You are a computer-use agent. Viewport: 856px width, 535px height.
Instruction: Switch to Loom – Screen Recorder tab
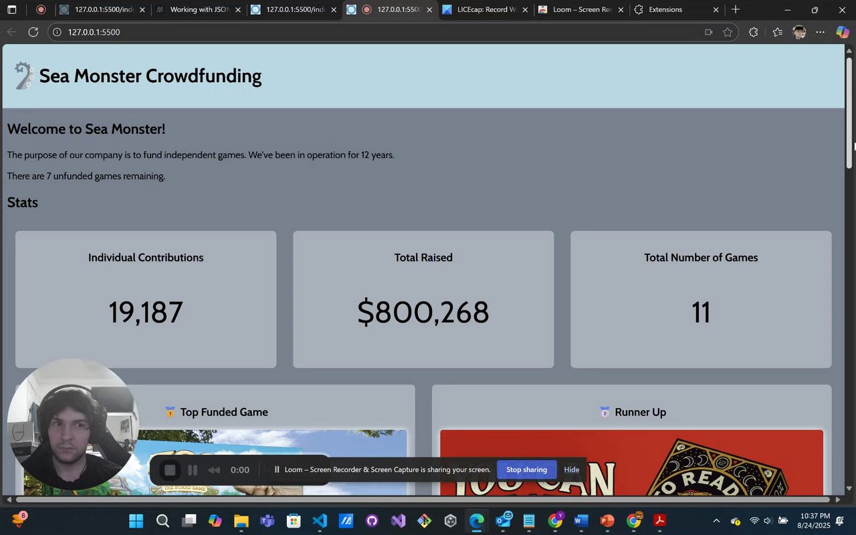[x=582, y=9]
